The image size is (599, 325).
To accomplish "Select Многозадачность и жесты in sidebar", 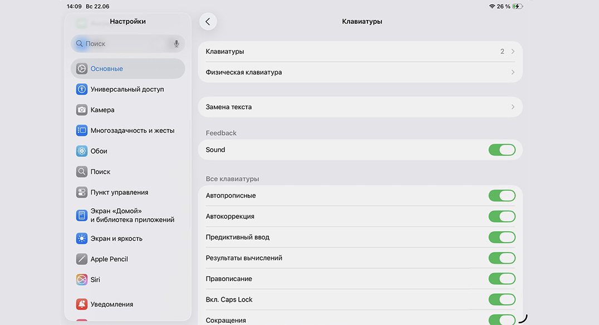I will [132, 131].
